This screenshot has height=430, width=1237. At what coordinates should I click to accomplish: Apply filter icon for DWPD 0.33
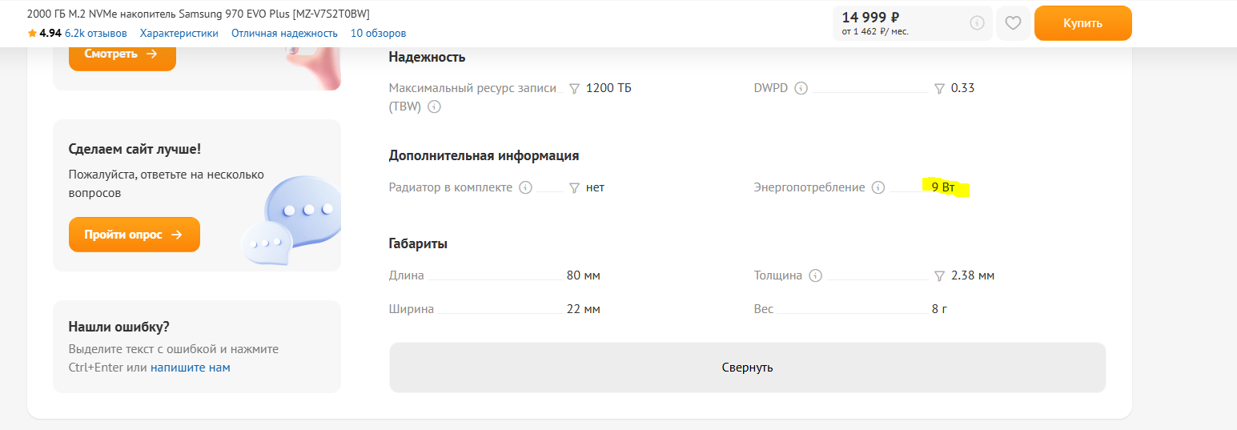(939, 88)
